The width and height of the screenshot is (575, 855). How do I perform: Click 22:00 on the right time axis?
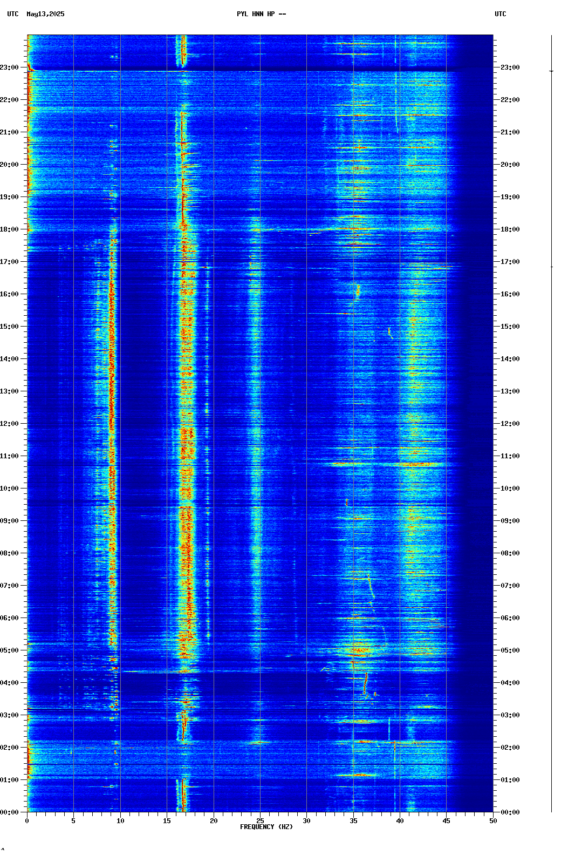coord(510,100)
